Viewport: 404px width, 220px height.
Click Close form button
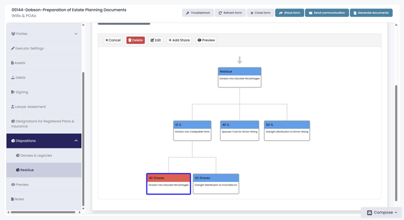pos(260,13)
